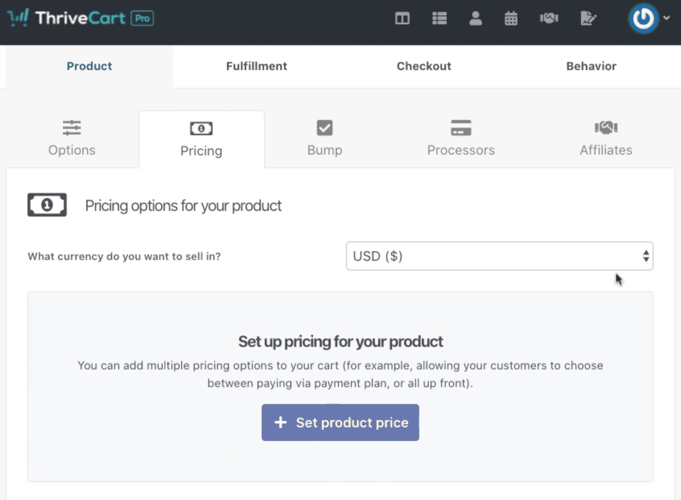Select the Product tab

pyautogui.click(x=89, y=66)
